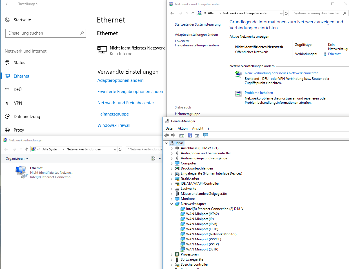
Task: Select WAN Miniport (IKEv2) device
Action: [202, 214]
